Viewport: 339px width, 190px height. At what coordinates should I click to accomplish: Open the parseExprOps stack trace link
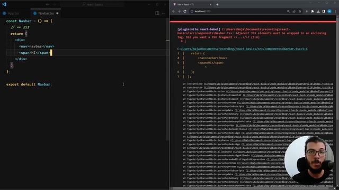(x=284, y=126)
